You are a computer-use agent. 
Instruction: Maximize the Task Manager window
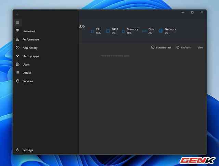click(192, 12)
